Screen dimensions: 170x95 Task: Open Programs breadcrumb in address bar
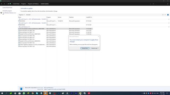pyautogui.click(x=24, y=4)
